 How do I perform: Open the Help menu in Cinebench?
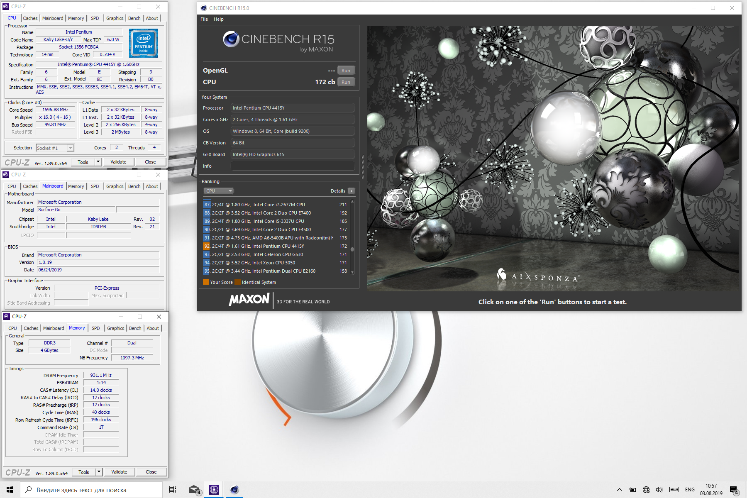pos(219,19)
